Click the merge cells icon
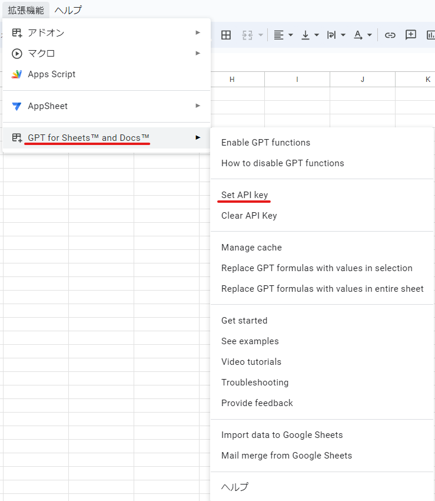 pos(247,35)
